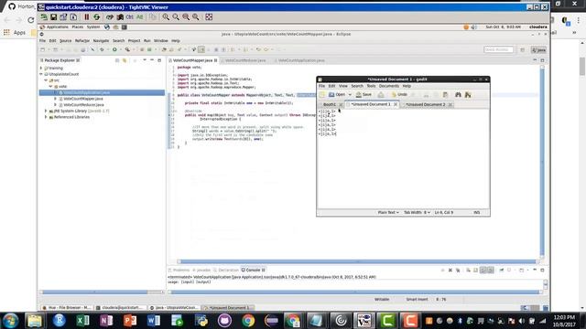Click the green Run button in Eclipse toolbar
Image resolution: width=586 pixels, height=329 pixels.
point(114,49)
